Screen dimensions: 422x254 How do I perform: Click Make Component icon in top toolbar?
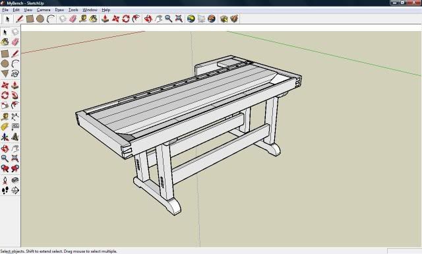pos(63,19)
